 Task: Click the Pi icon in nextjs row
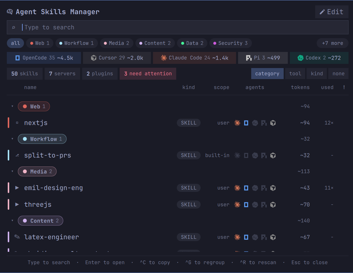264,123
